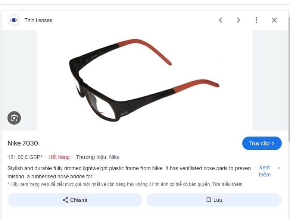Click the Thin Lenses source name
290x219 pixels.
pyautogui.click(x=38, y=20)
